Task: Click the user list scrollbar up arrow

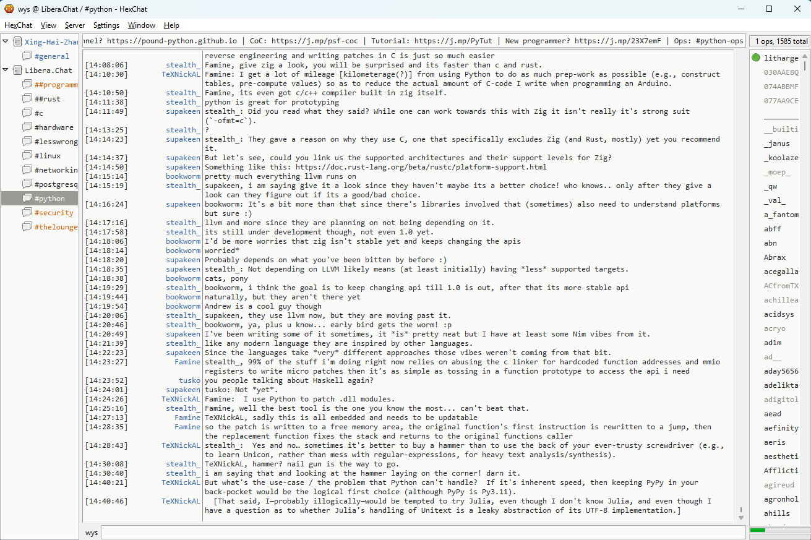Action: coord(805,56)
